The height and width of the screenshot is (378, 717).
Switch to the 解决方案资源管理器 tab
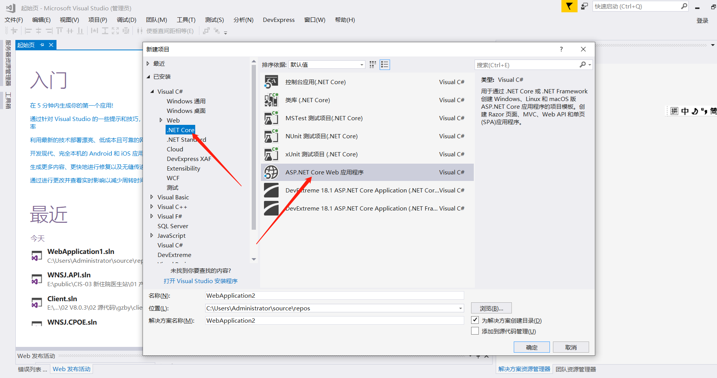[x=524, y=369]
